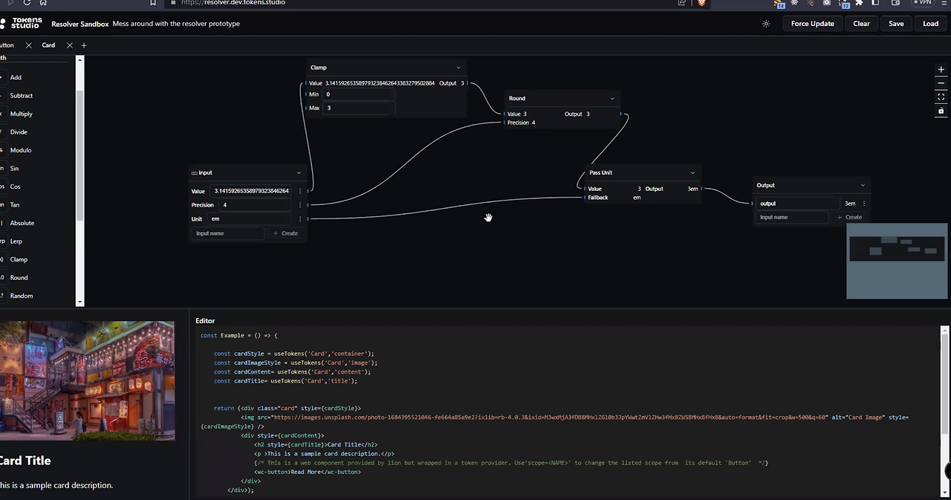The height and width of the screenshot is (500, 951).
Task: Collapse the Pass Unit node chevron
Action: click(692, 173)
